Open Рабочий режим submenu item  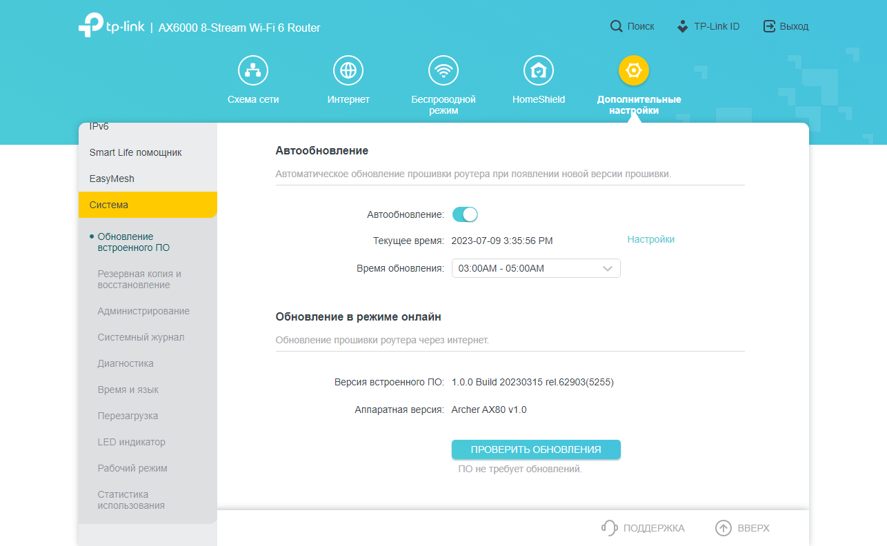click(132, 468)
